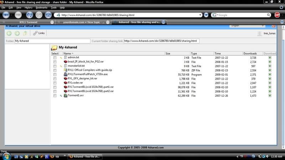
Task: Show hidden tray icons arrow
Action: (237, 156)
